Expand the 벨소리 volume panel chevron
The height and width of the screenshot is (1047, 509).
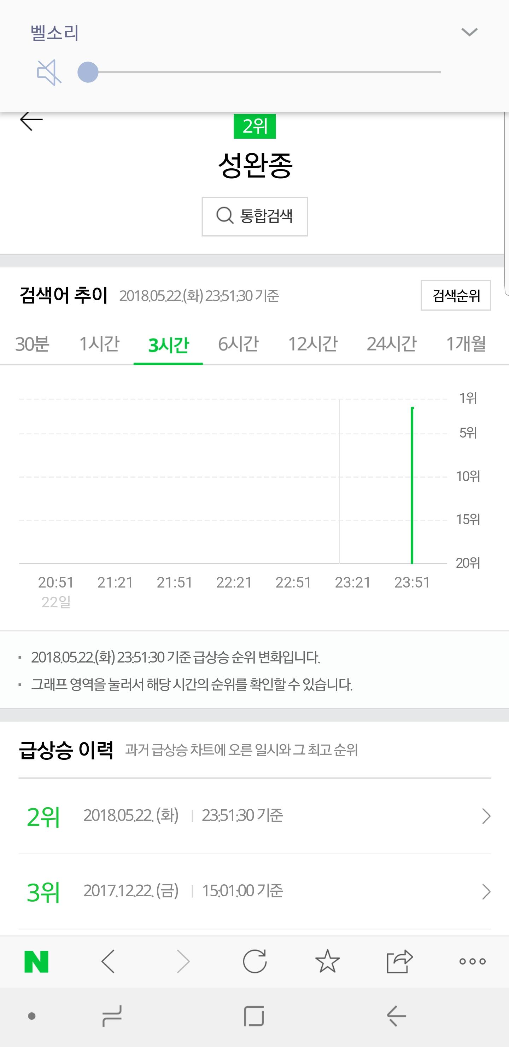469,32
